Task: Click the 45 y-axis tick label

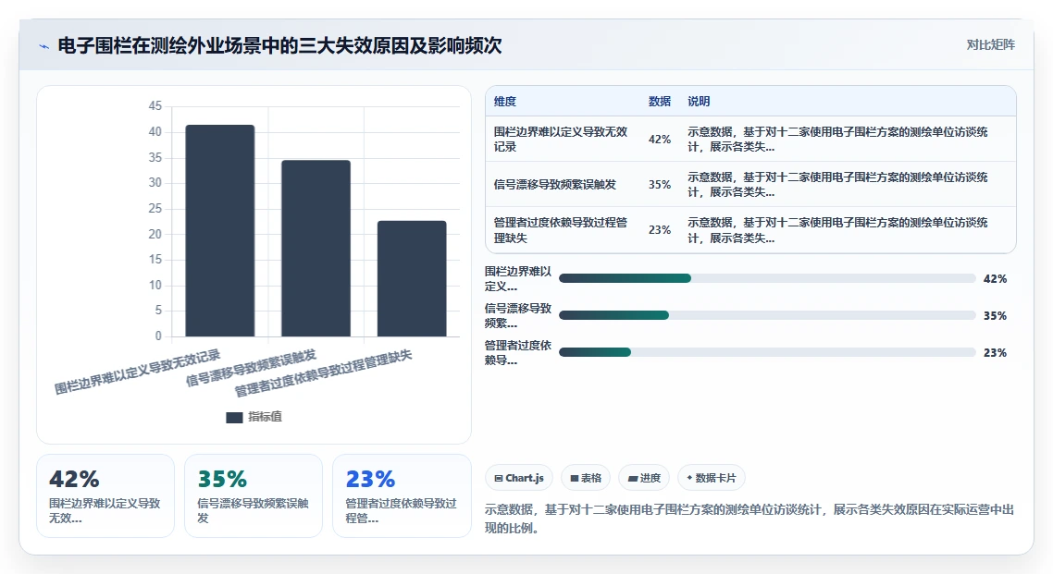Action: [x=155, y=106]
